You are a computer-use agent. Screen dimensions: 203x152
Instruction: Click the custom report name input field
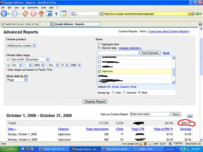tap(149, 114)
